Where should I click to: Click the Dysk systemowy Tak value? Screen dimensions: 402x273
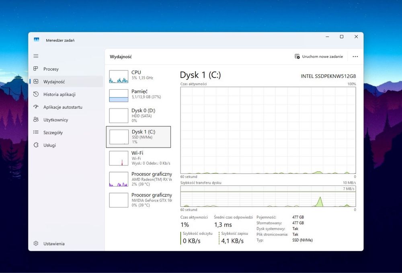click(295, 229)
